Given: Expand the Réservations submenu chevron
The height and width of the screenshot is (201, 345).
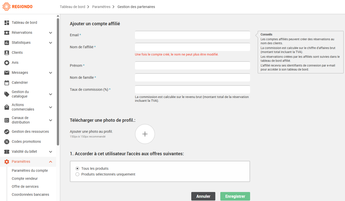Looking at the screenshot, I should click(x=51, y=33).
